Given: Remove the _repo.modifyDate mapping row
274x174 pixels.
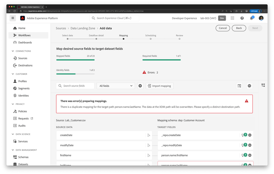Looking at the screenshot, I should (250, 145).
